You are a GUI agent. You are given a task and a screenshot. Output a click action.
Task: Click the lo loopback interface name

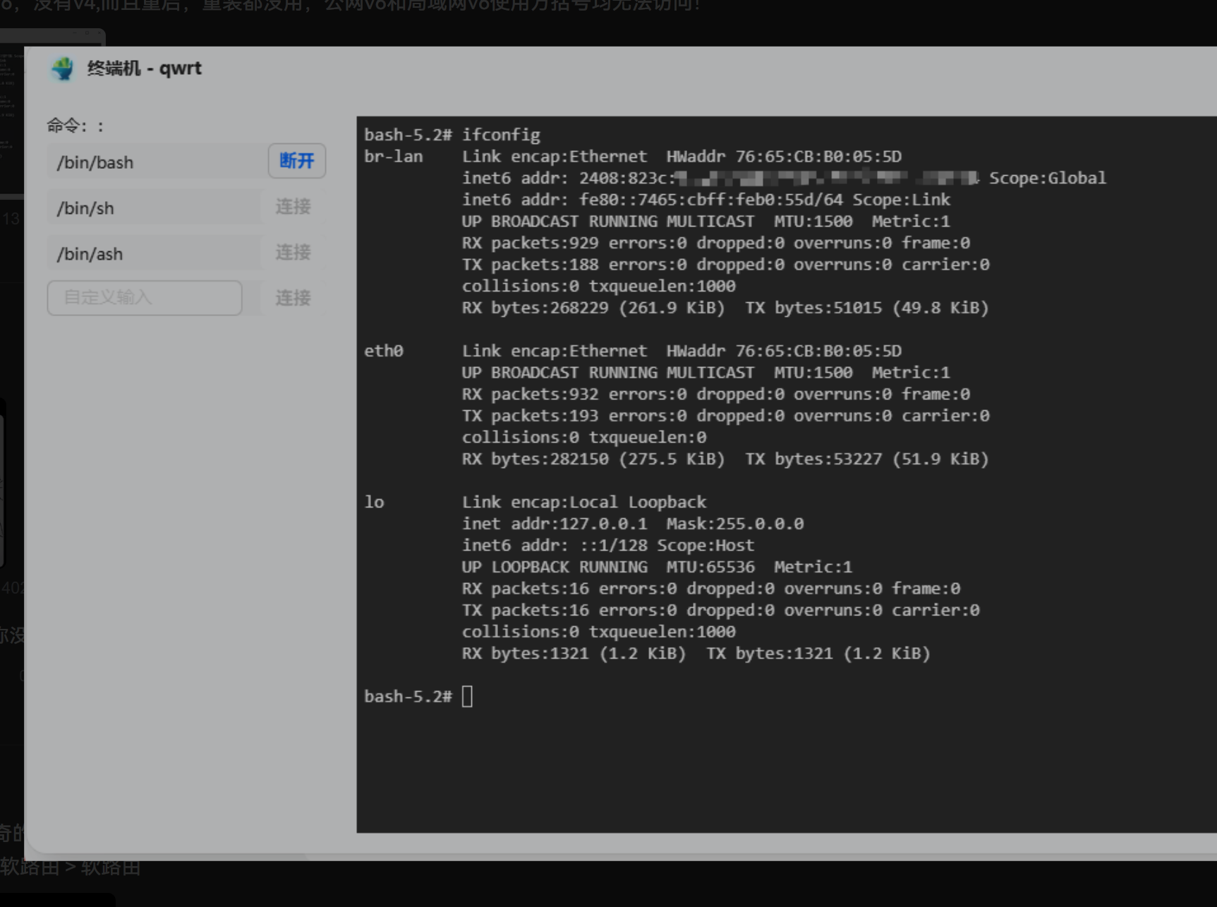tap(374, 502)
